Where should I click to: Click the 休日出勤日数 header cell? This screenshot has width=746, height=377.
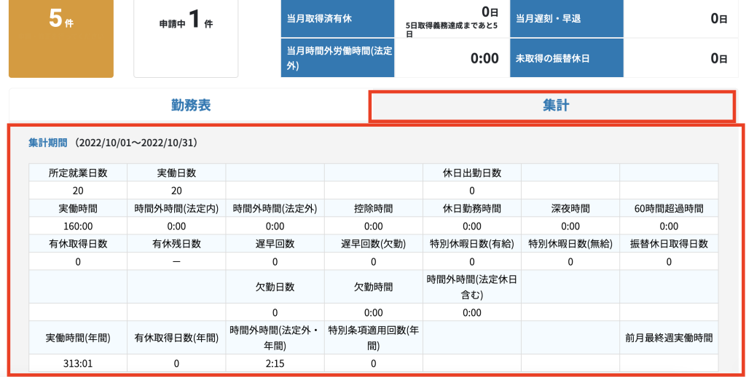pyautogui.click(x=471, y=172)
